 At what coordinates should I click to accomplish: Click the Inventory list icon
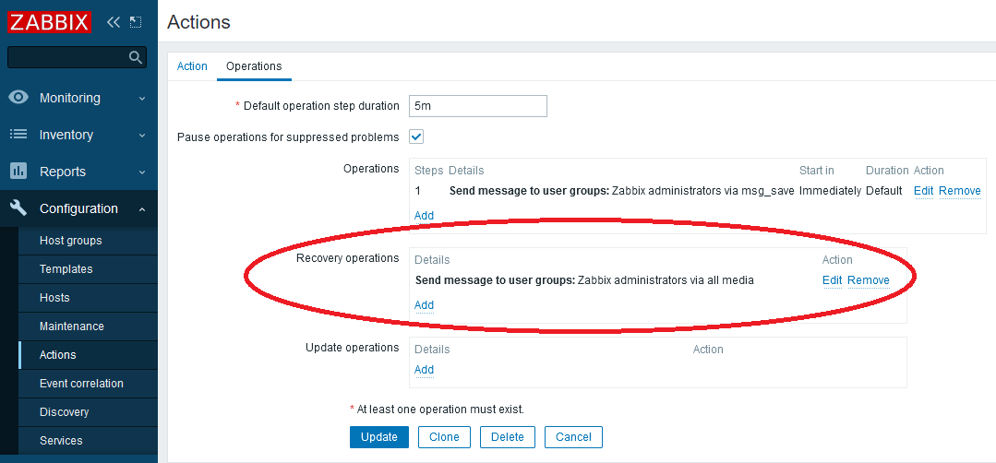pos(18,135)
